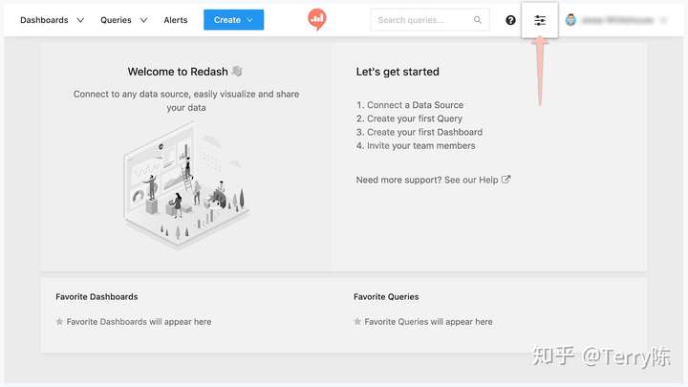The image size is (688, 387).
Task: Open the user profile dropdown arrow
Action: (x=663, y=20)
